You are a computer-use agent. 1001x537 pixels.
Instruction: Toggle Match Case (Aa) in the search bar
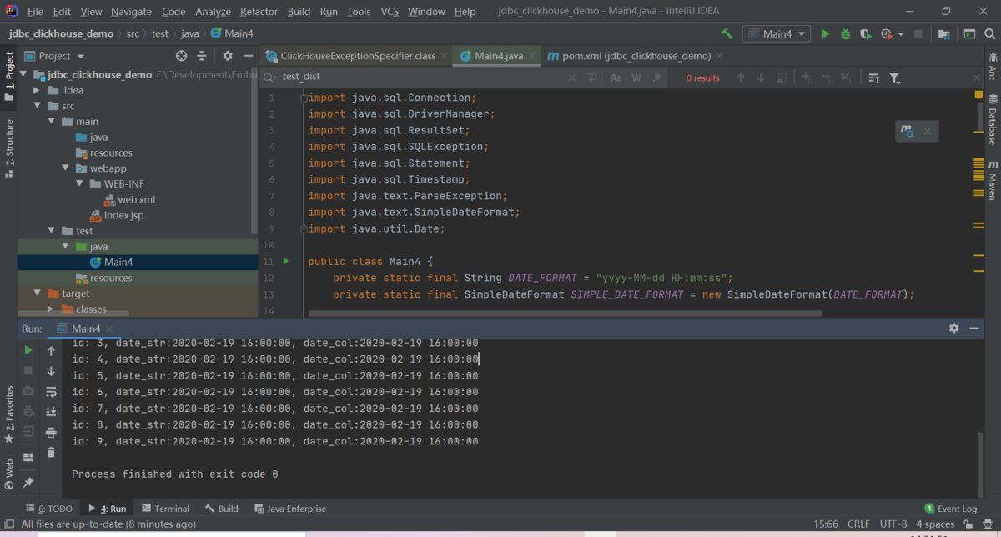tap(616, 78)
